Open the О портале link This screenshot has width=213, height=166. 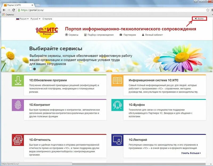pyautogui.click(x=47, y=19)
